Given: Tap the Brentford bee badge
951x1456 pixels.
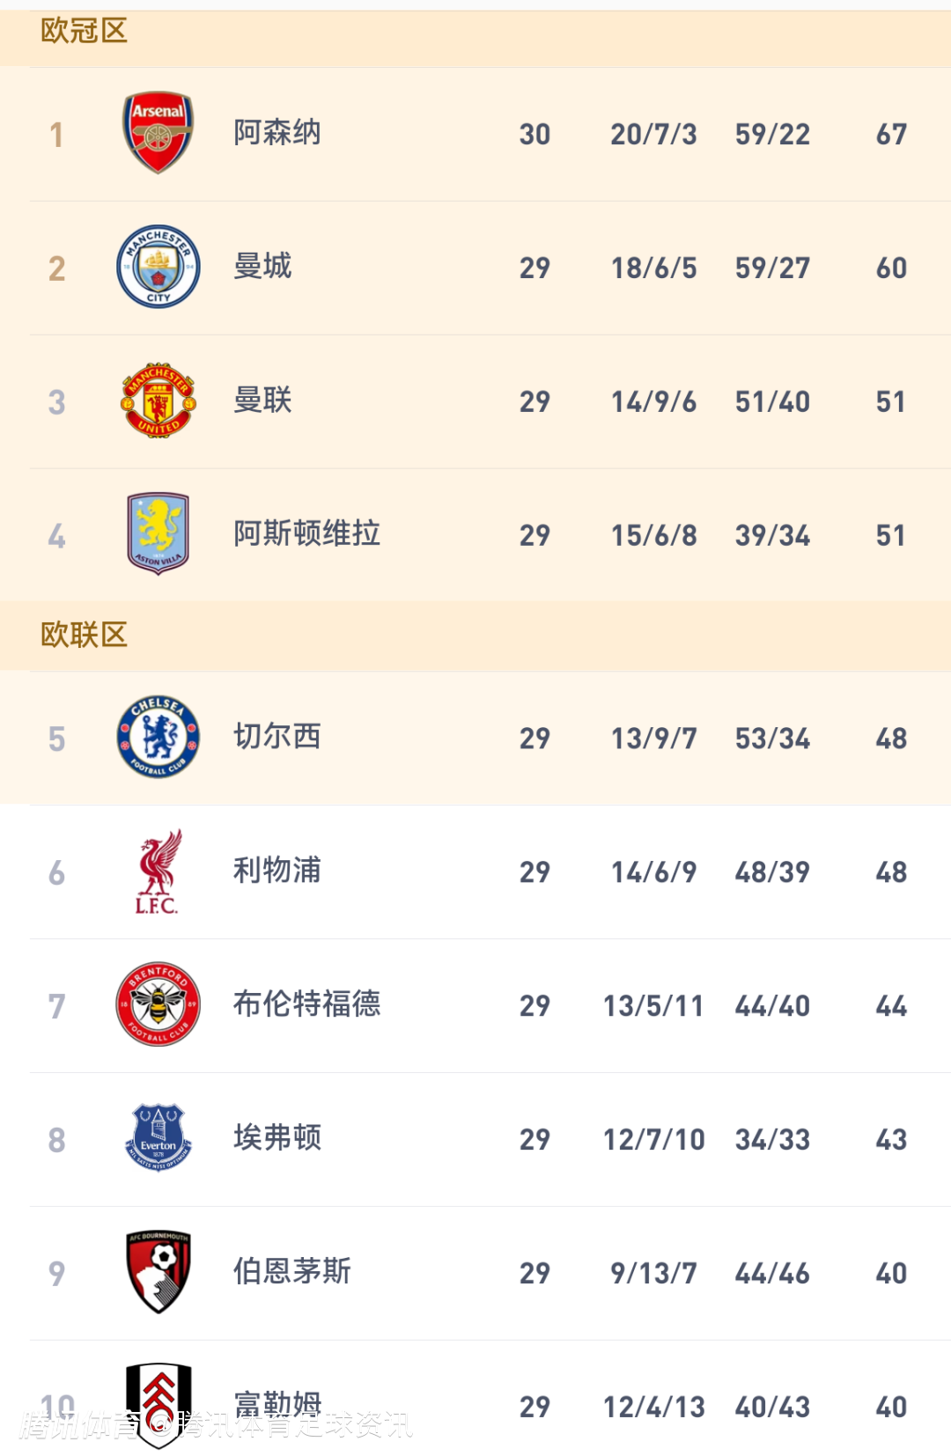Looking at the screenshot, I should click(158, 1004).
